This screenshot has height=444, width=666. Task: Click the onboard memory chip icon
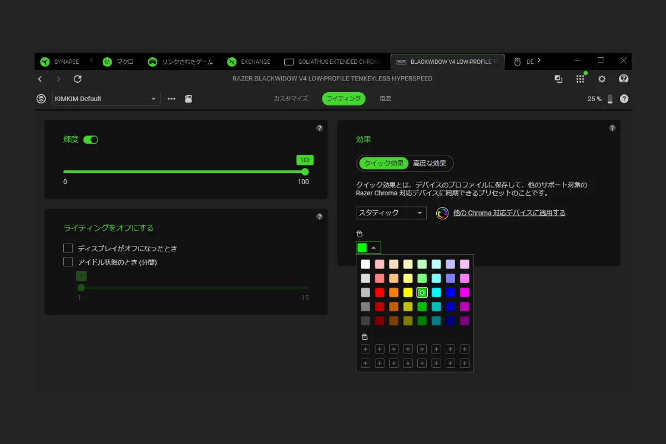[188, 99]
